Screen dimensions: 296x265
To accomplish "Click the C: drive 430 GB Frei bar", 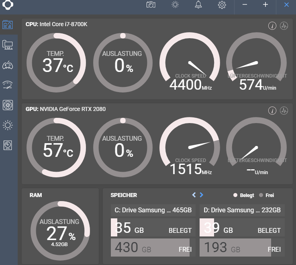I will pyautogui.click(x=153, y=247).
